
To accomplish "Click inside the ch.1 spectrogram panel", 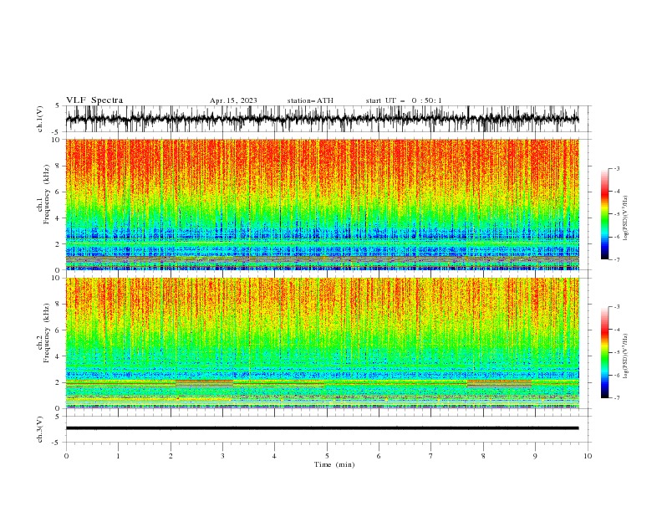I will pos(322,204).
